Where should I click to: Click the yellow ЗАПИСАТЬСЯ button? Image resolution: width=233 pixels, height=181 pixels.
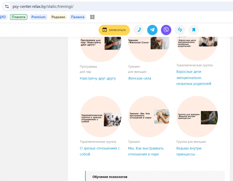coord(114,30)
